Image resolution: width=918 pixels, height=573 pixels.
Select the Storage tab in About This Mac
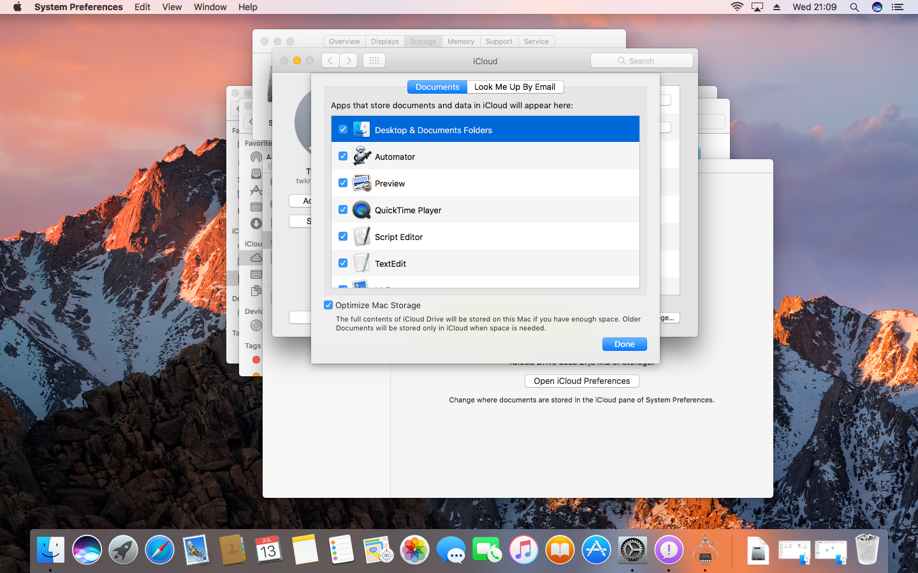(423, 41)
